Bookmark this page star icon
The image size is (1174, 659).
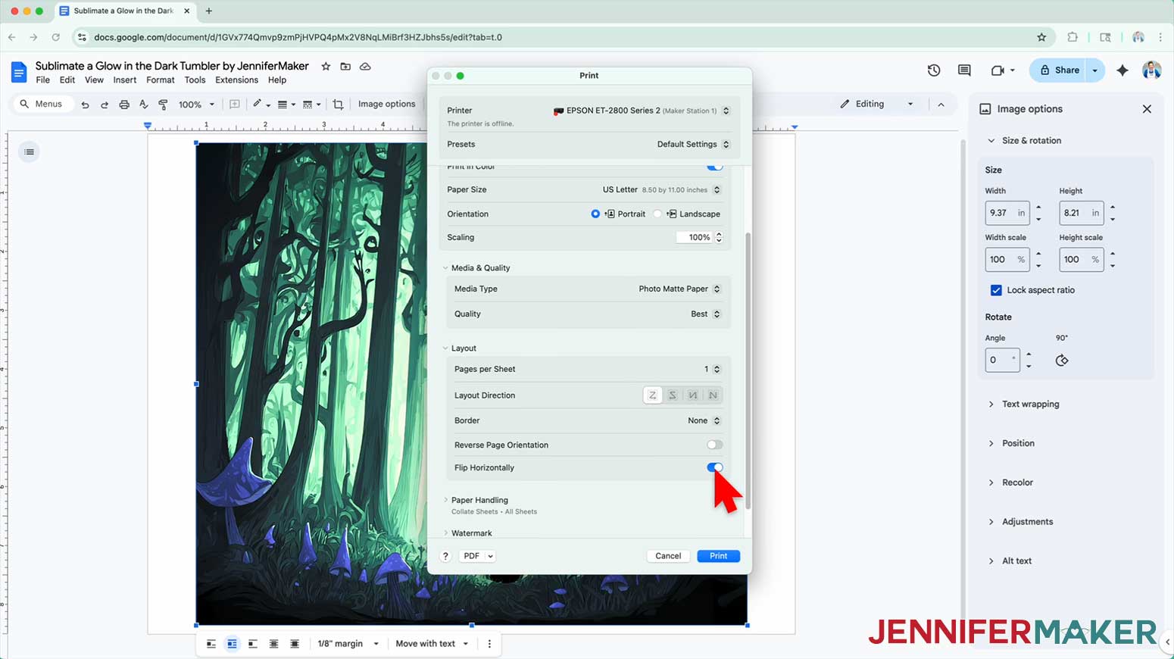1041,37
